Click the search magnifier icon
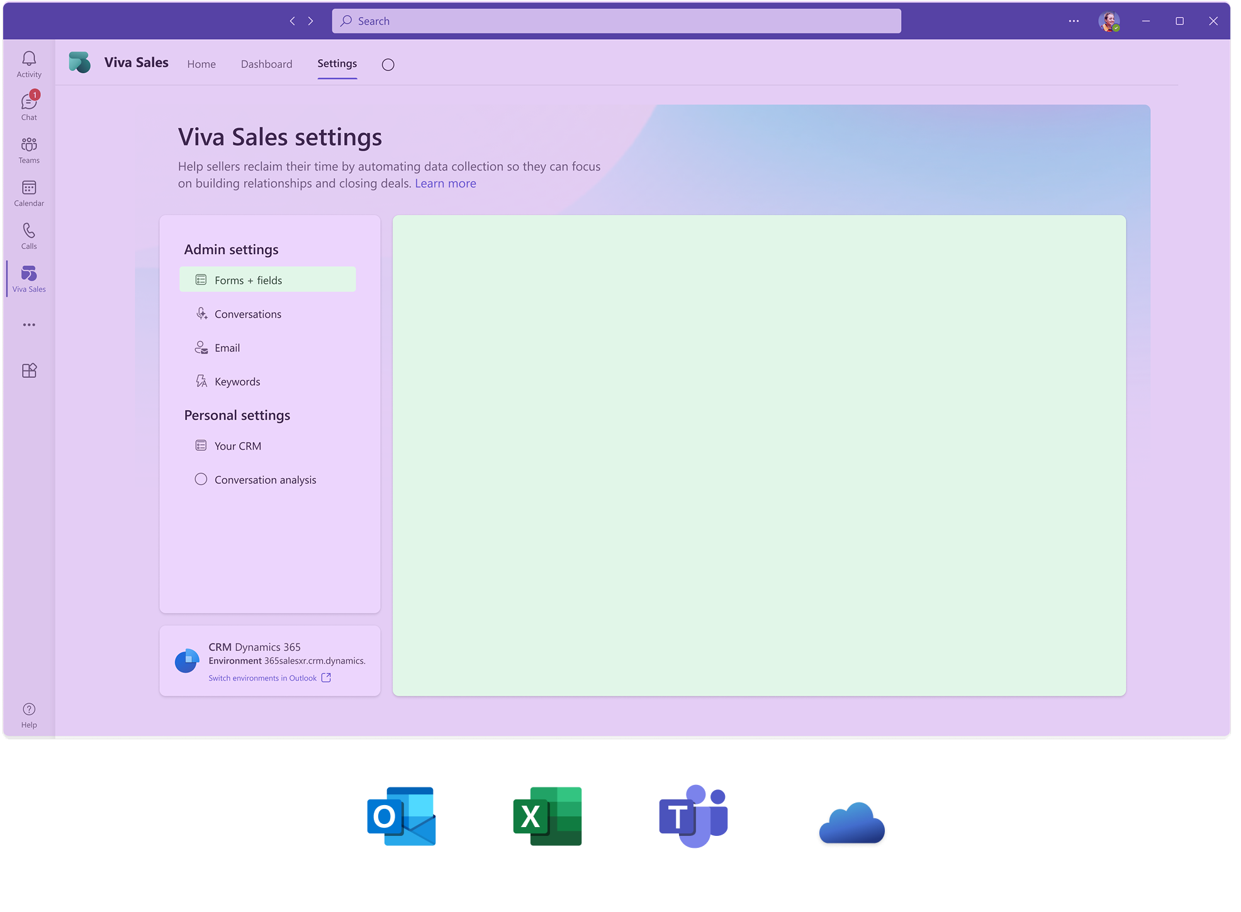 [x=346, y=21]
